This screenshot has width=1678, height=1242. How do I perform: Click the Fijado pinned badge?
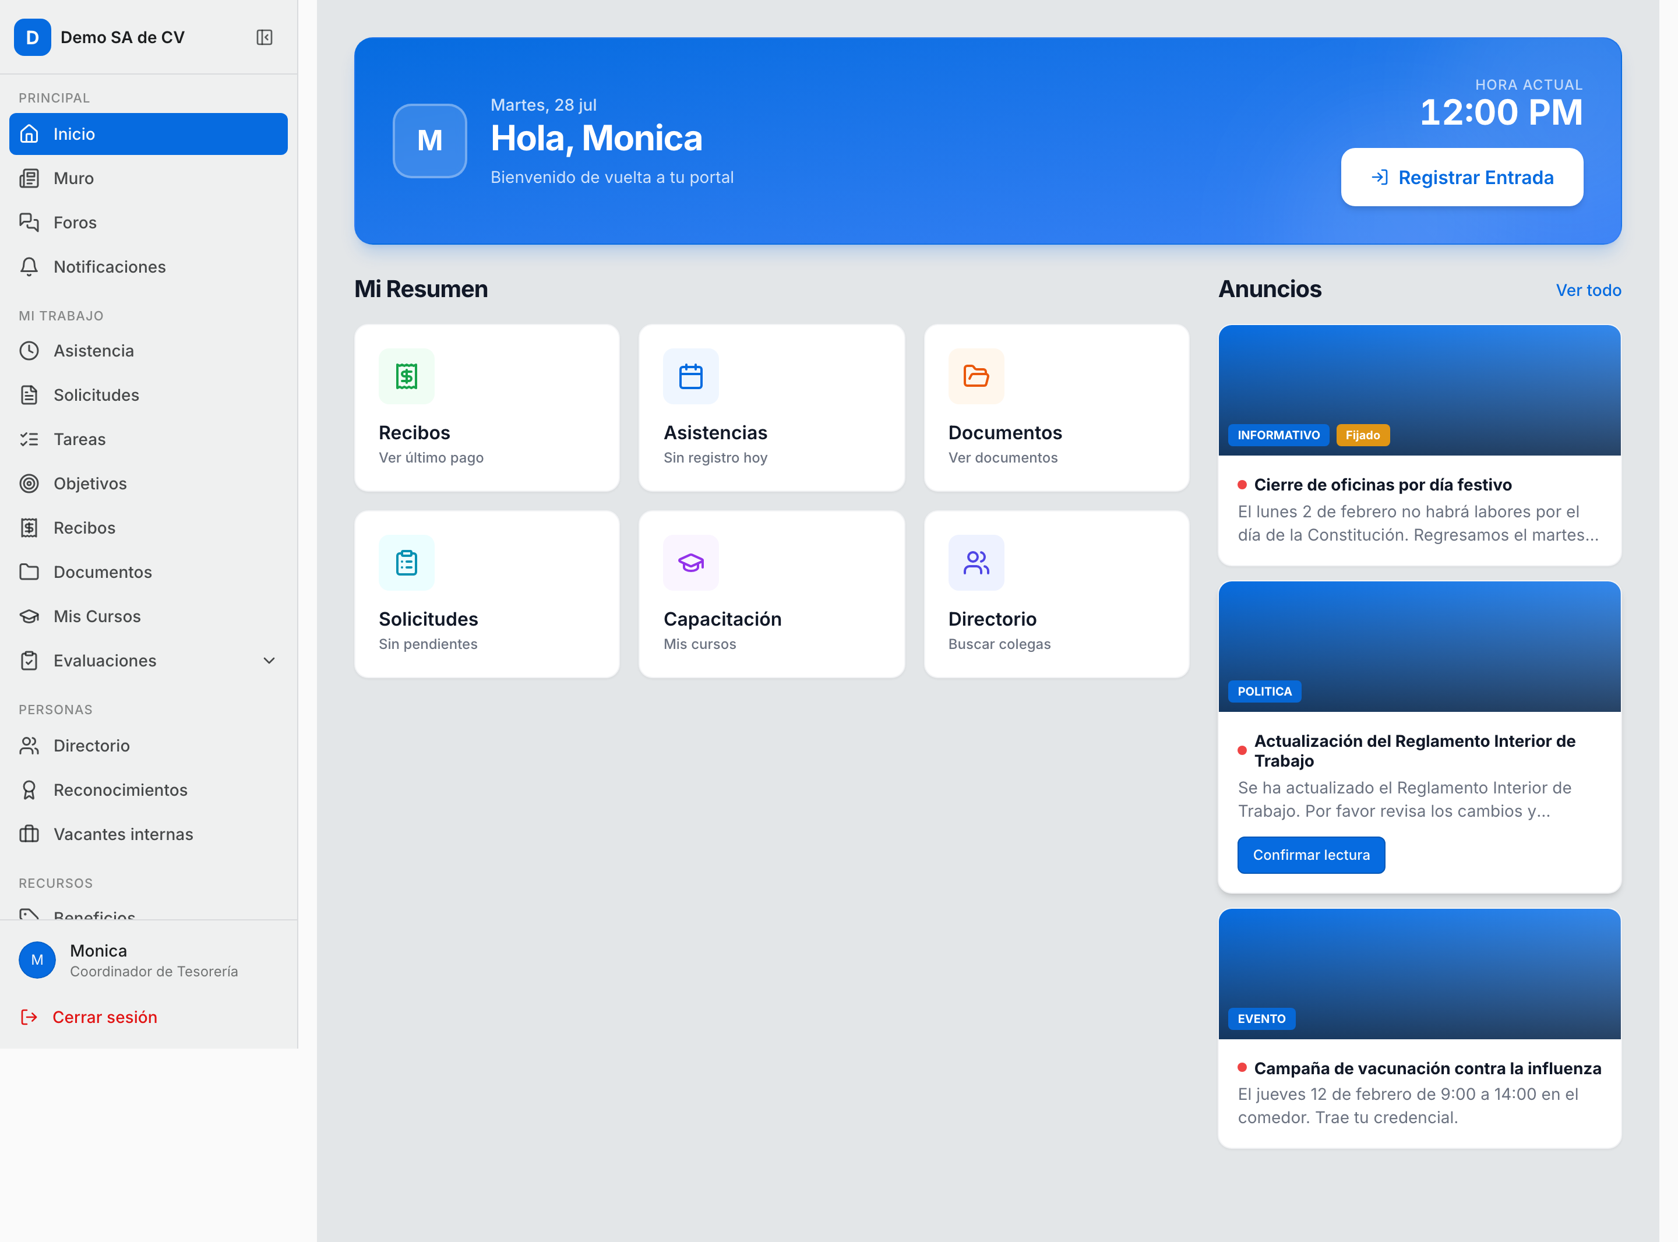click(1362, 435)
